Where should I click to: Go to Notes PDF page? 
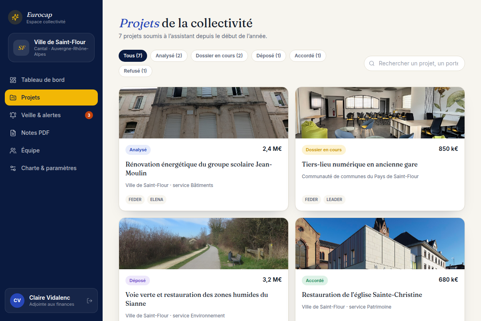coord(51,133)
